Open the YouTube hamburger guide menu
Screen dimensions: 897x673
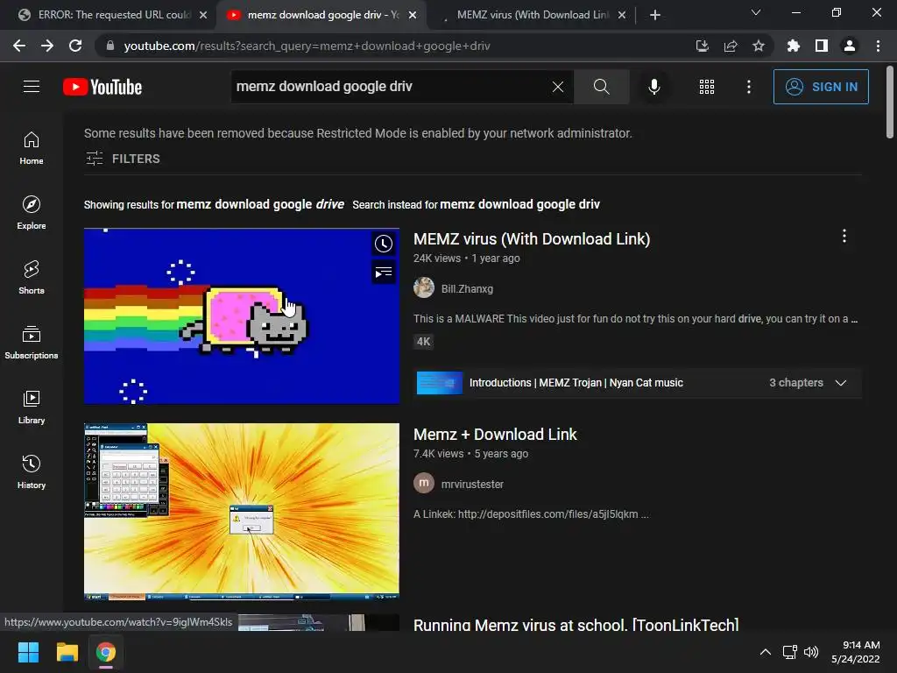[x=32, y=87]
